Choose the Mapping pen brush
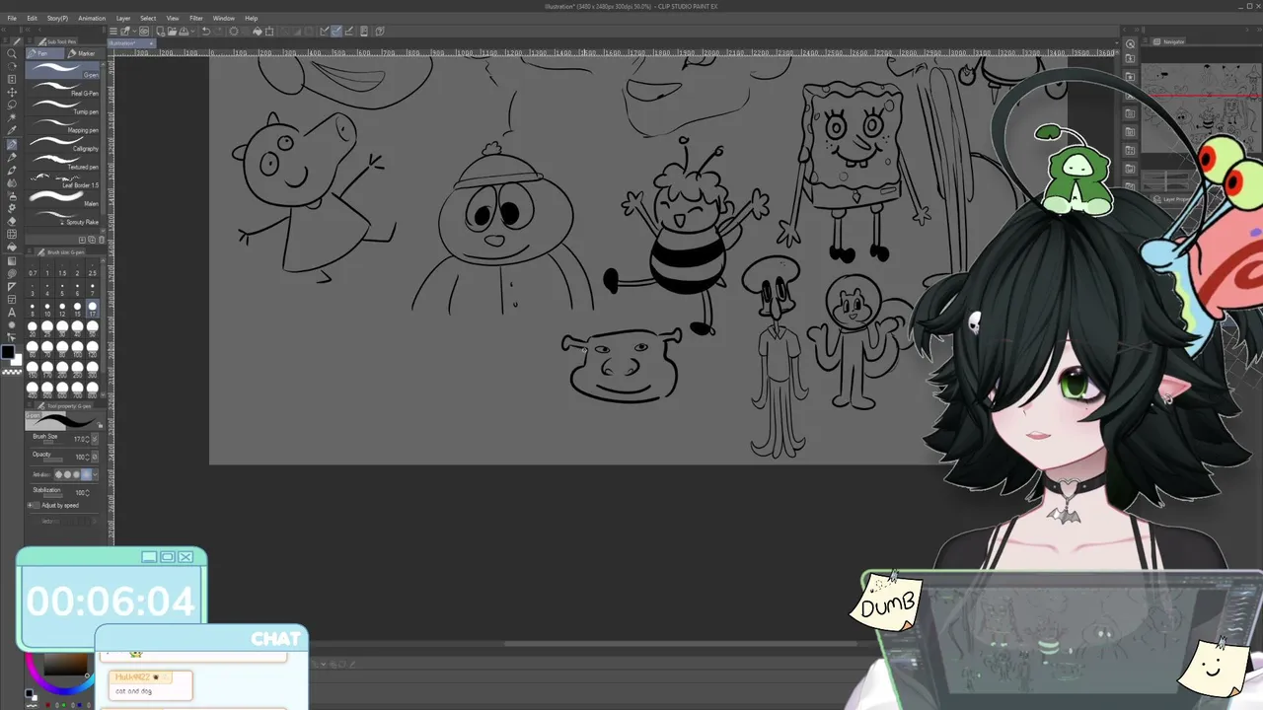The image size is (1263, 710). coord(64,126)
